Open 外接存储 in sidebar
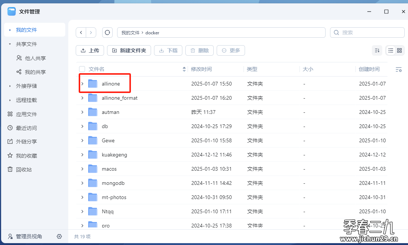 (26, 86)
